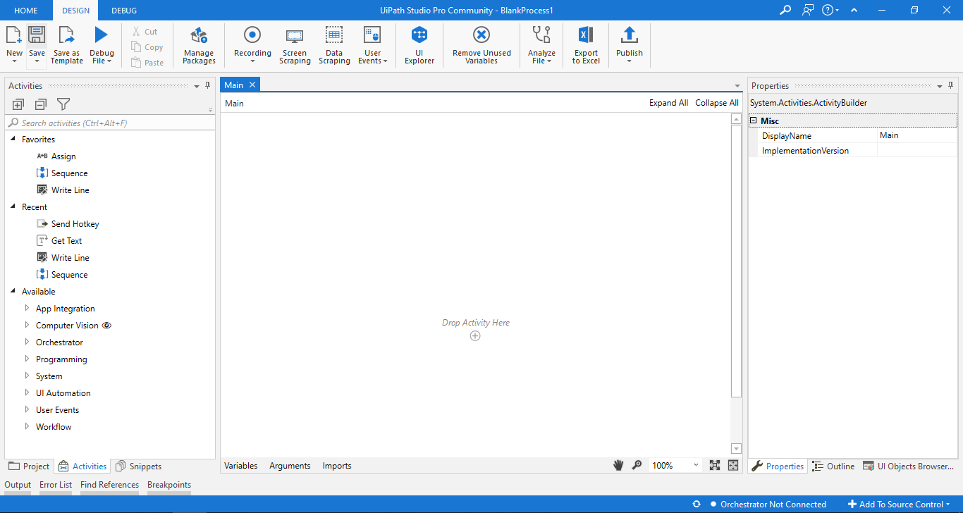This screenshot has width=963, height=513.
Task: Open the Variables panel
Action: pos(241,466)
